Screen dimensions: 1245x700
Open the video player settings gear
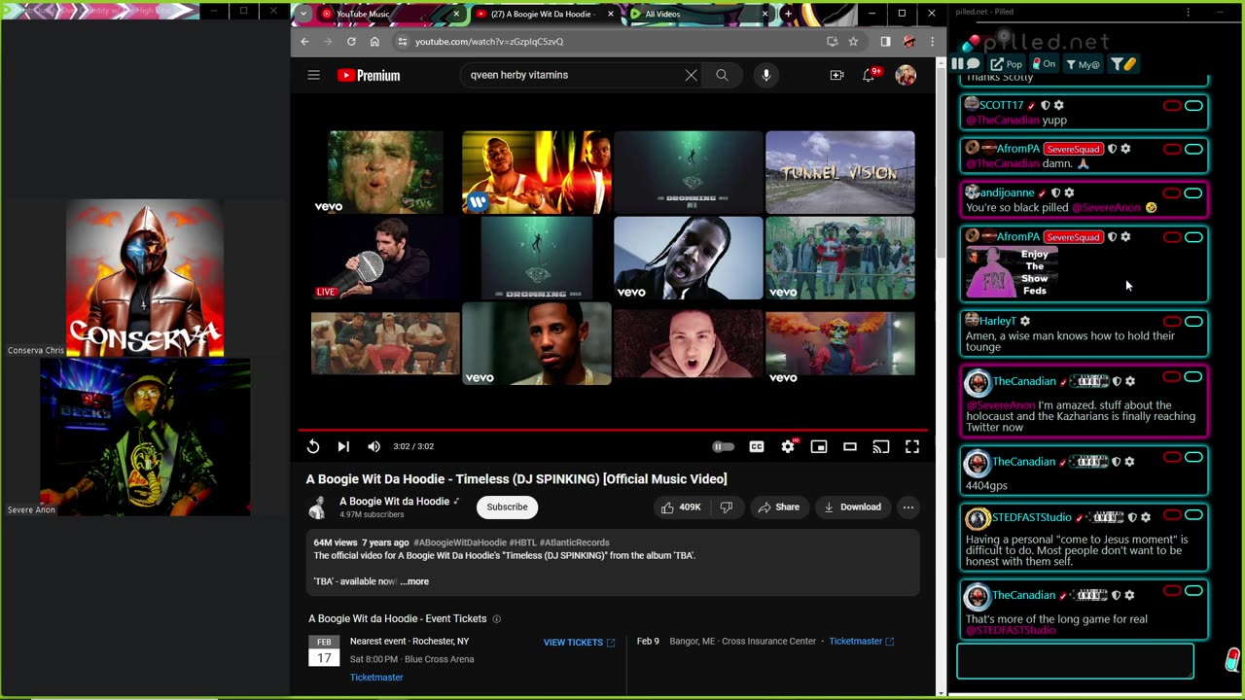(788, 446)
